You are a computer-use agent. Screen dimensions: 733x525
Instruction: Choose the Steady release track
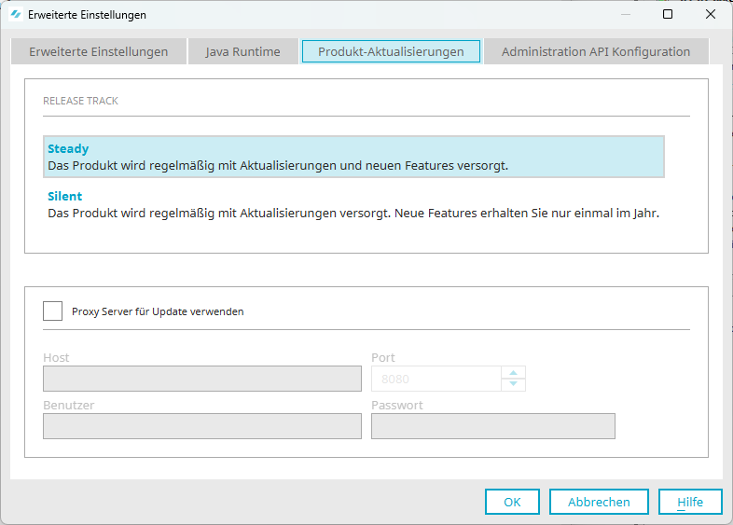click(x=353, y=157)
